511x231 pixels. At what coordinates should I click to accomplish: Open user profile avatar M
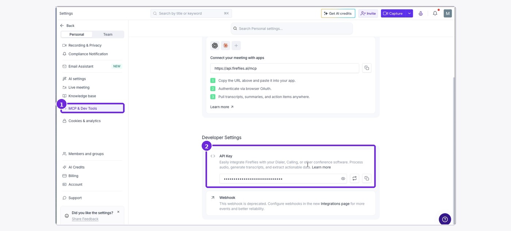click(x=448, y=13)
